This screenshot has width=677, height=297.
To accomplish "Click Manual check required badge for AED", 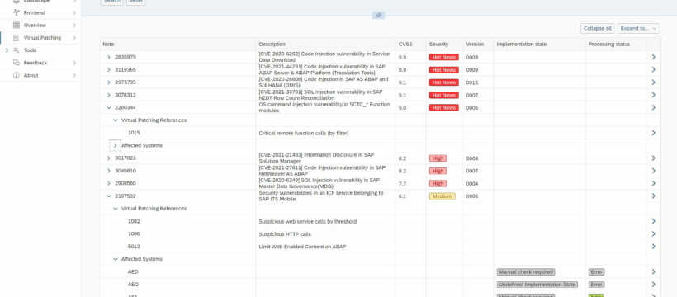I will click(526, 272).
